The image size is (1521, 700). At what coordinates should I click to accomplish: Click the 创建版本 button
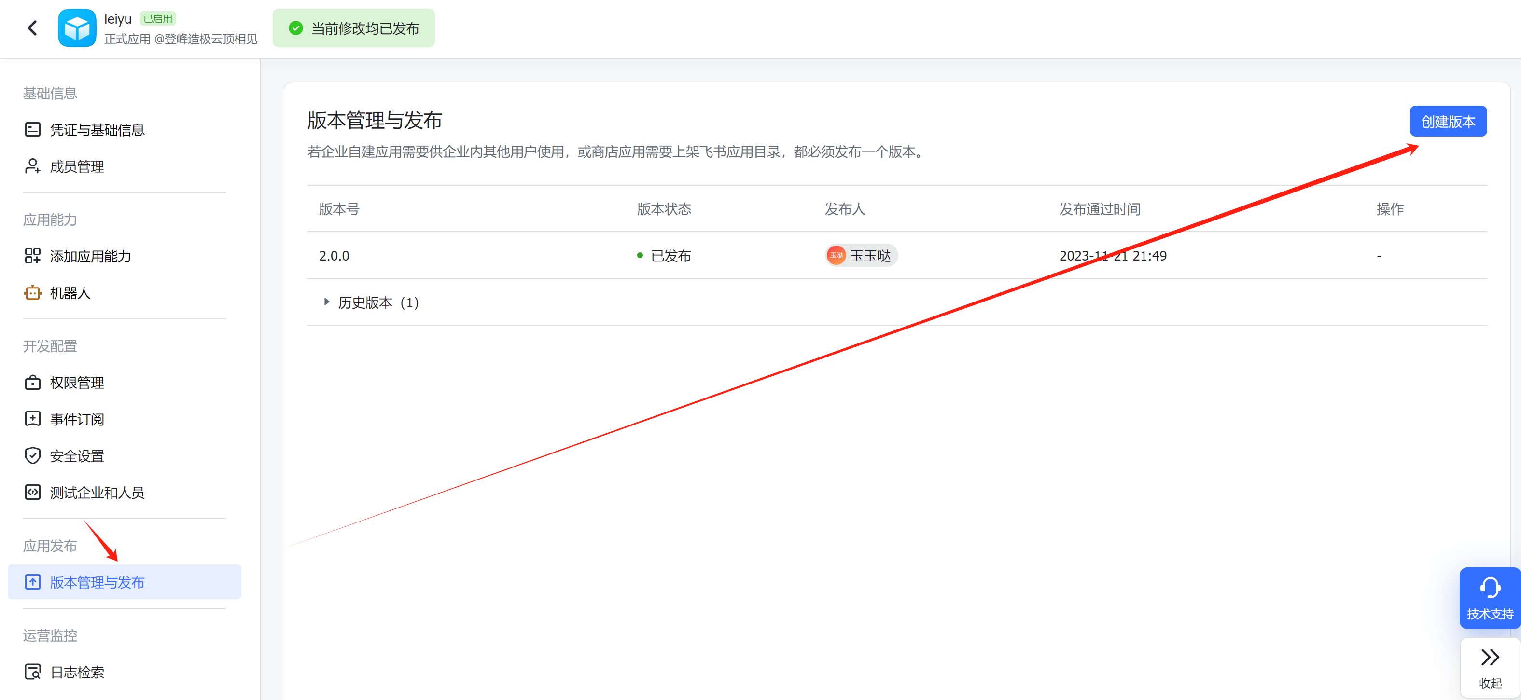[1448, 122]
